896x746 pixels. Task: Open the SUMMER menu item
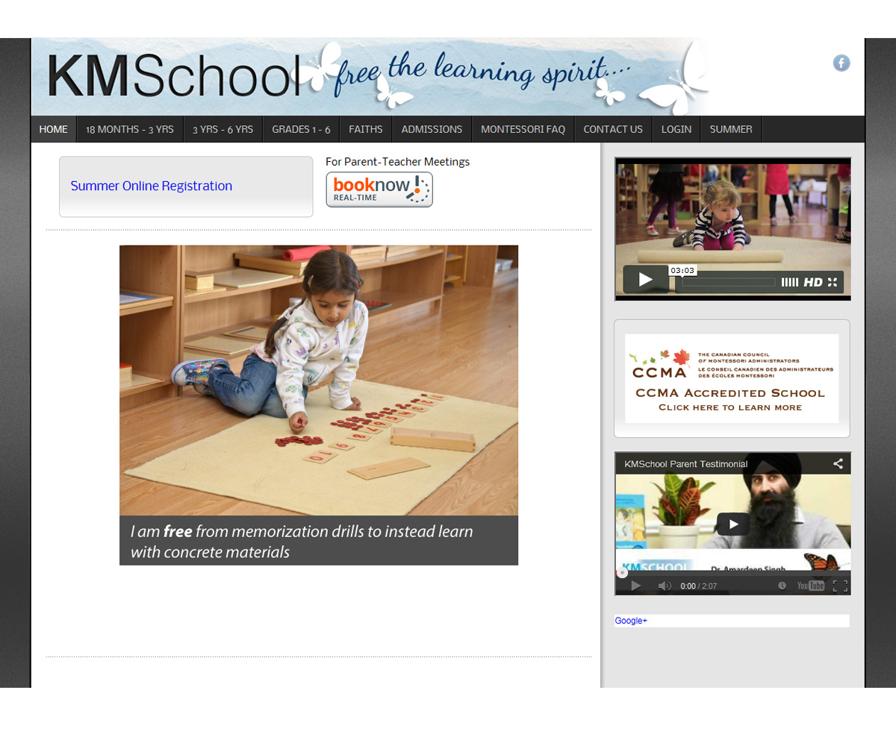731,129
